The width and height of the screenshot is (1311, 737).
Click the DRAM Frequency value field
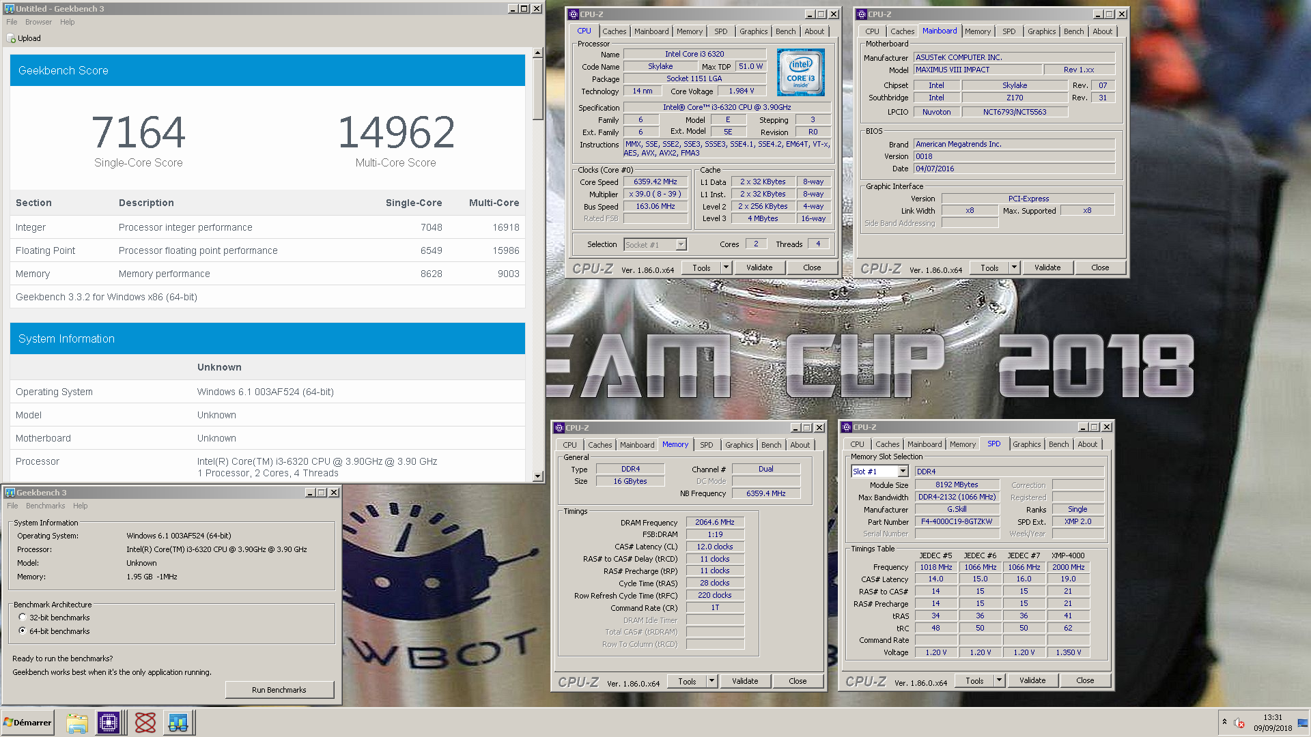pyautogui.click(x=715, y=523)
